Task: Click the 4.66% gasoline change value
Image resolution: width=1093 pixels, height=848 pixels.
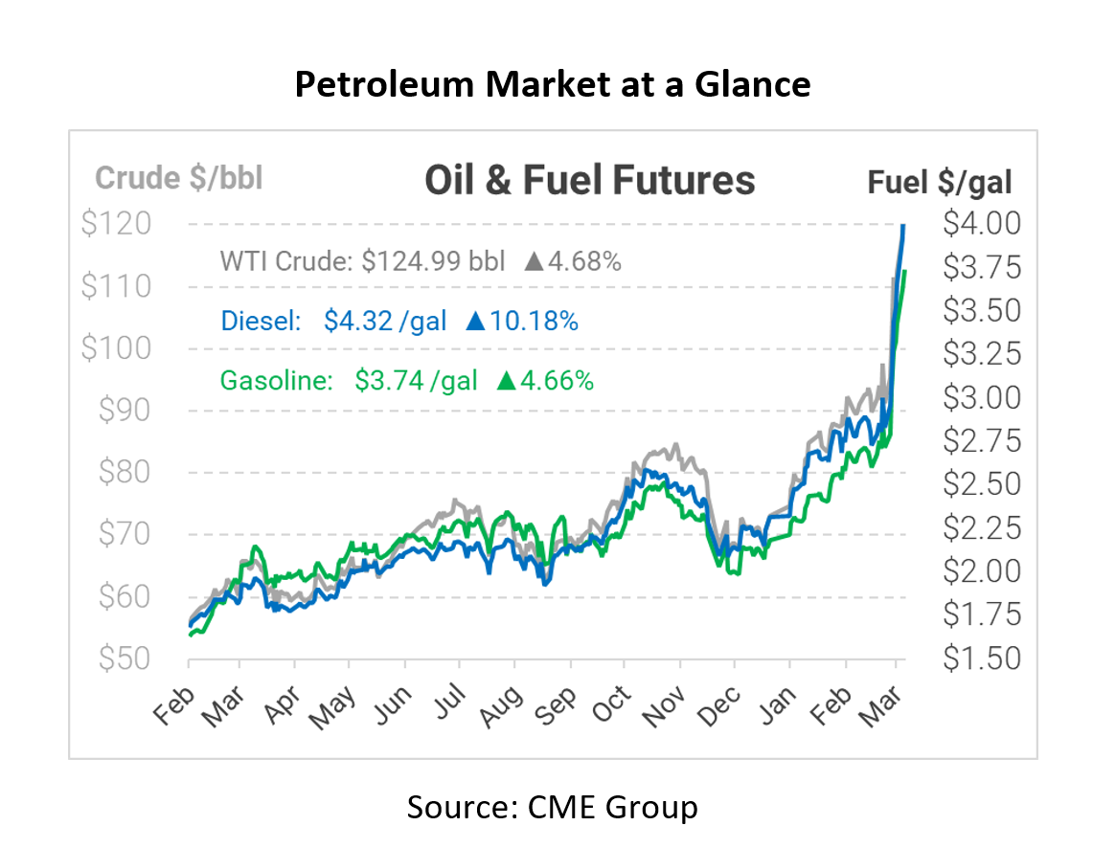Action: [x=558, y=381]
